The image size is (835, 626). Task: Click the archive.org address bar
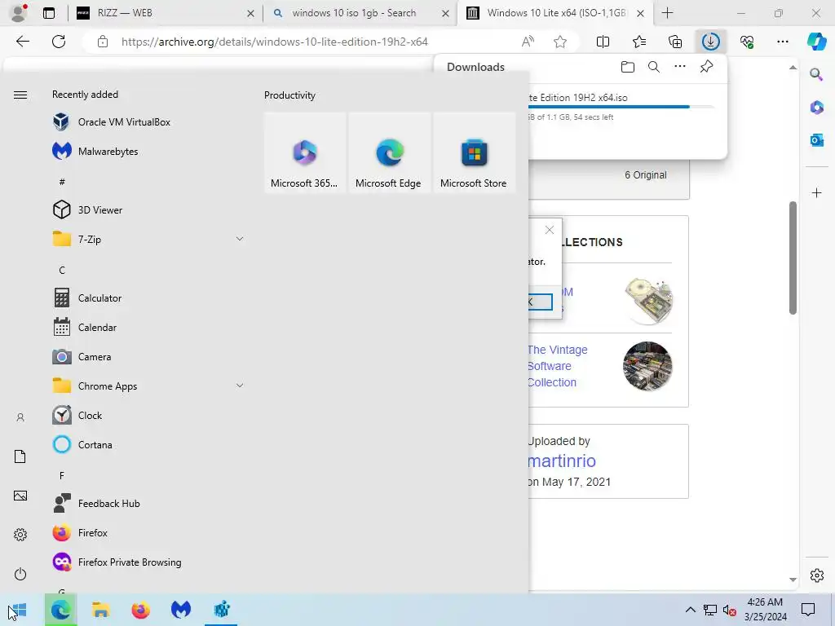275,42
